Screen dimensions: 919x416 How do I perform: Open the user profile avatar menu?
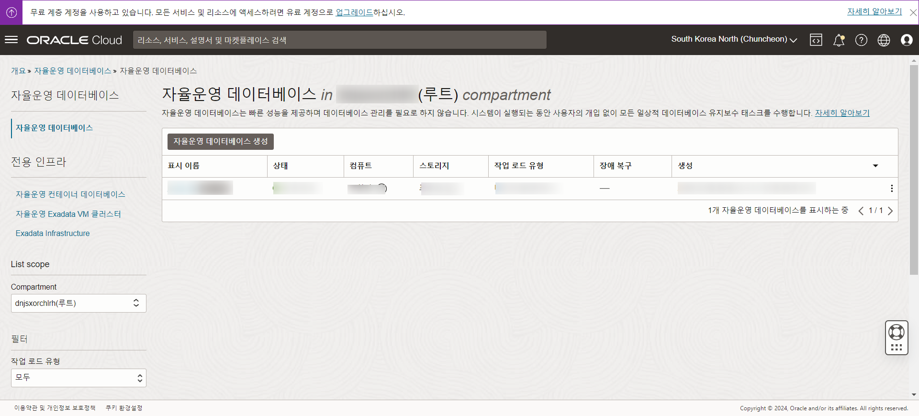click(x=907, y=40)
